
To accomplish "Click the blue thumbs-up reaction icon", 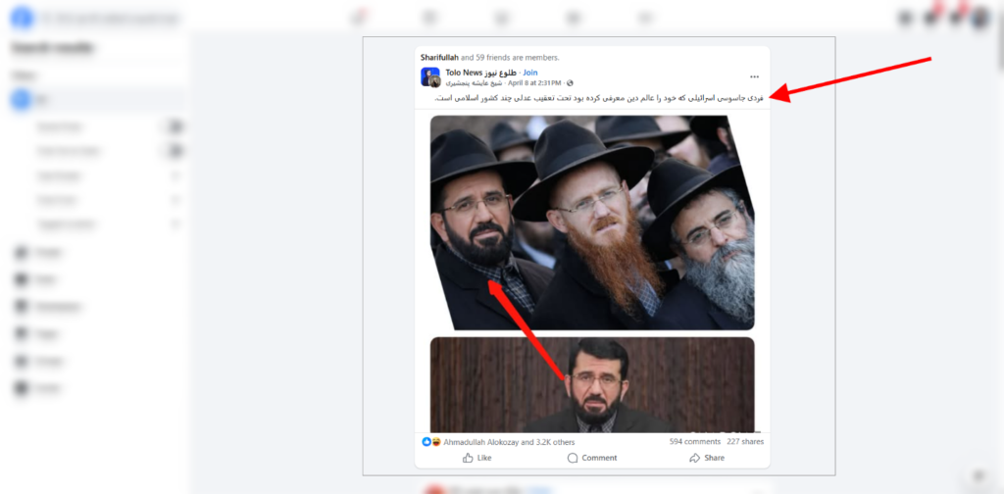I will (x=427, y=441).
